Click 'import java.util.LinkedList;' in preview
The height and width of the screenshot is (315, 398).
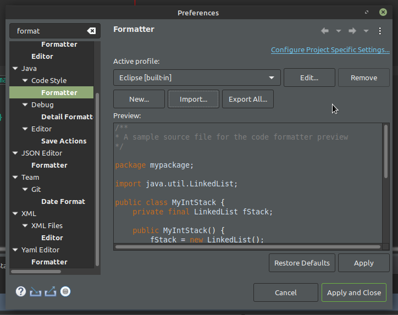pyautogui.click(x=176, y=184)
